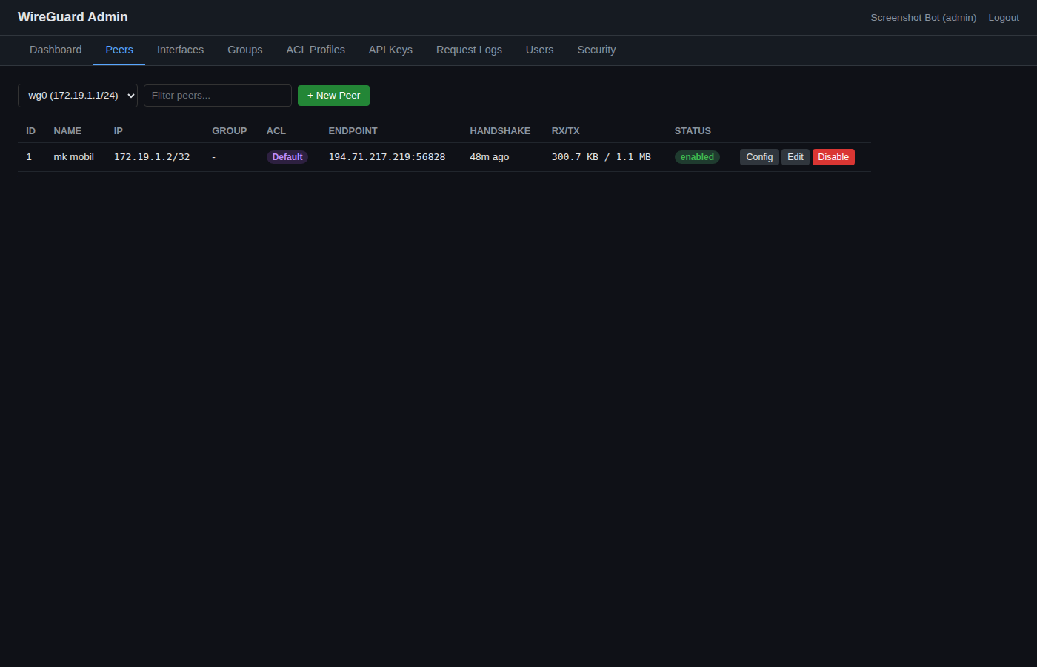Image resolution: width=1037 pixels, height=667 pixels.
Task: Click the Filter peers input field
Action: click(x=217, y=95)
